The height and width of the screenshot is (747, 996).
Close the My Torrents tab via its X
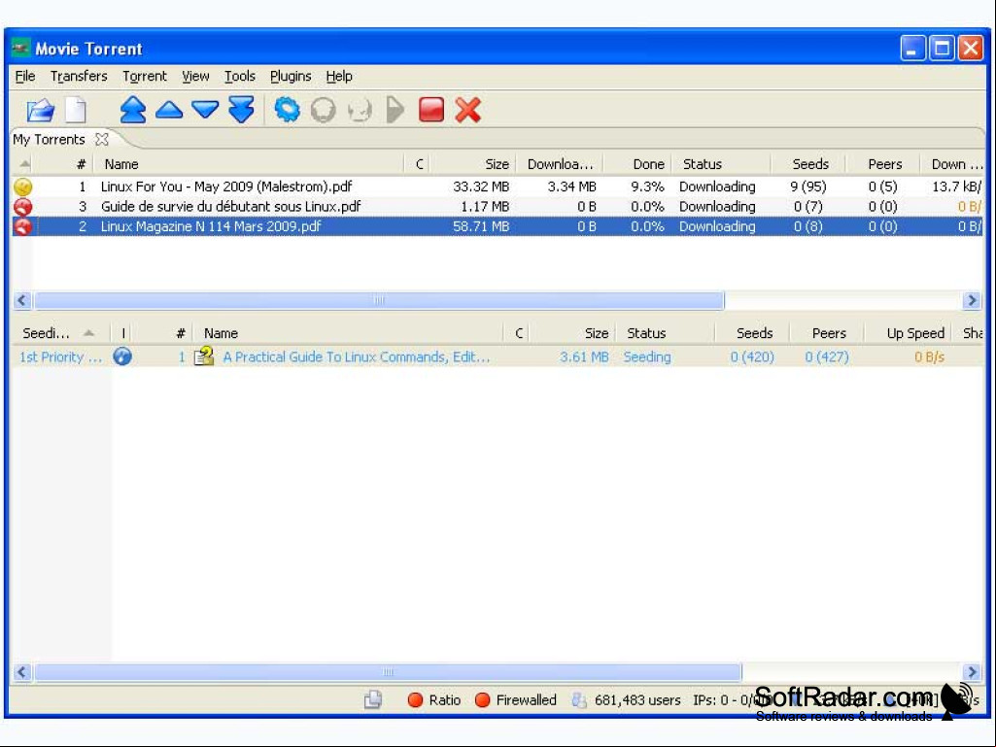click(102, 139)
